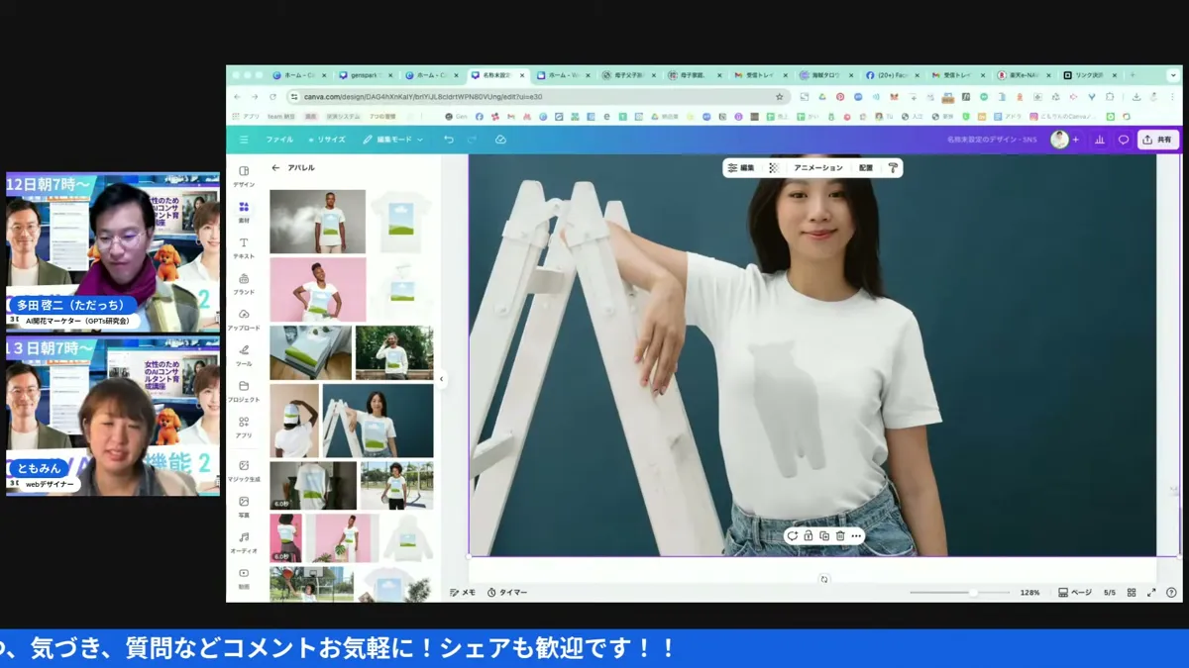Viewport: 1189px width, 668px height.
Task: Select white cap back view mockup
Action: [x=294, y=421]
